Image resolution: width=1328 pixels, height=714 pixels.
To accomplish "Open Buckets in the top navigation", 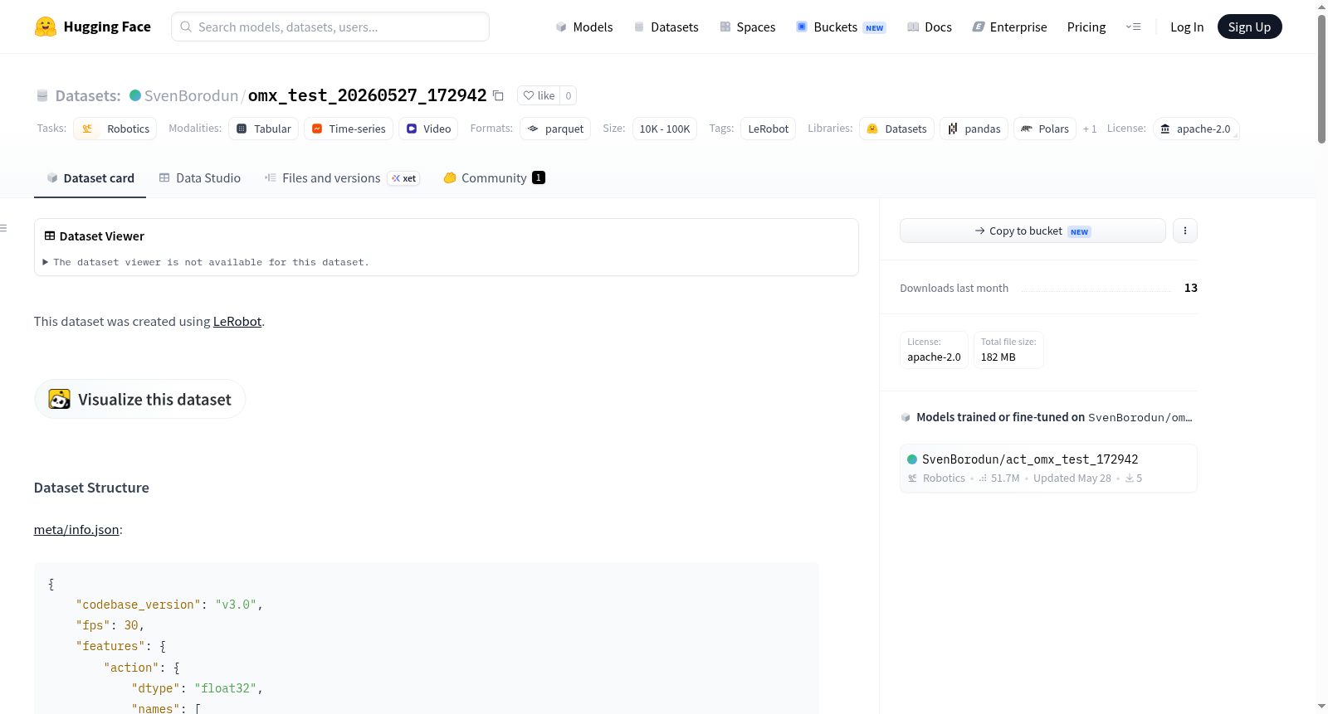I will 841,27.
